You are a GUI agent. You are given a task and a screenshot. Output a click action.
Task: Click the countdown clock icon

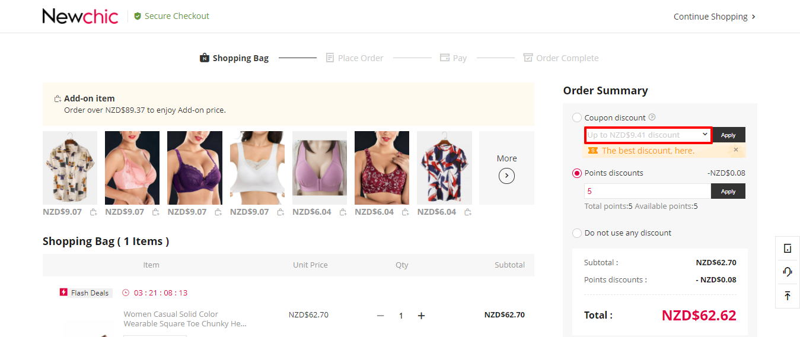point(126,293)
